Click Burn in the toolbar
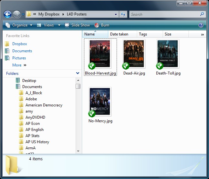209x179 pixels. (102, 25)
